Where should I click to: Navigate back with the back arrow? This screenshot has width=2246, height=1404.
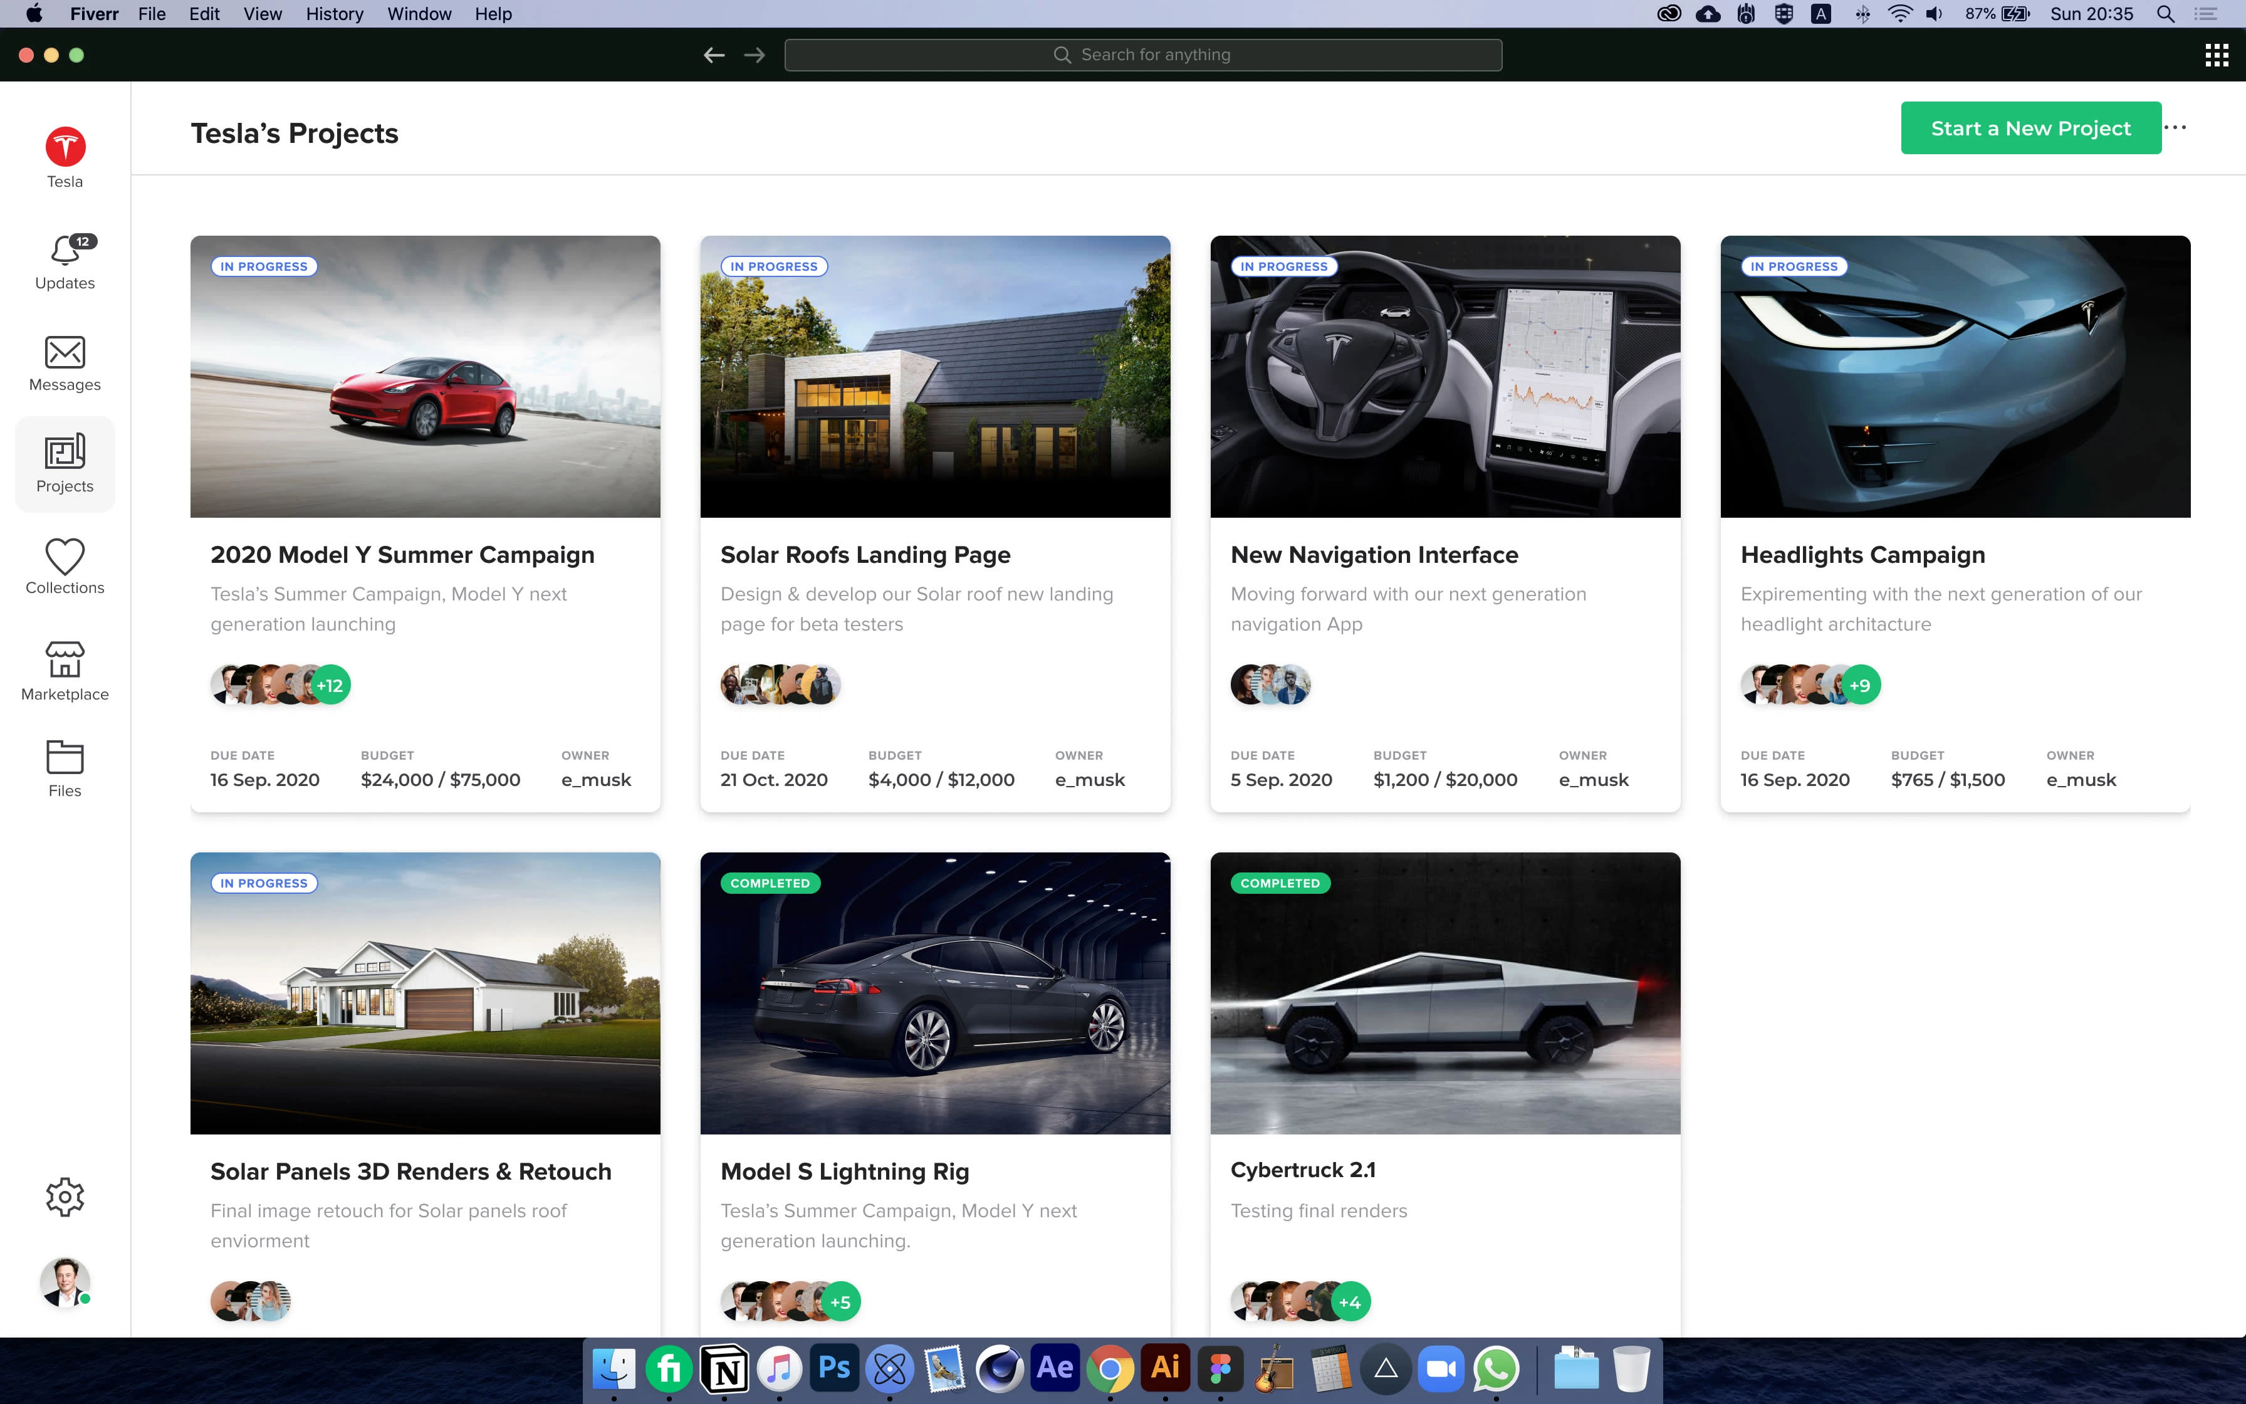[x=713, y=54]
